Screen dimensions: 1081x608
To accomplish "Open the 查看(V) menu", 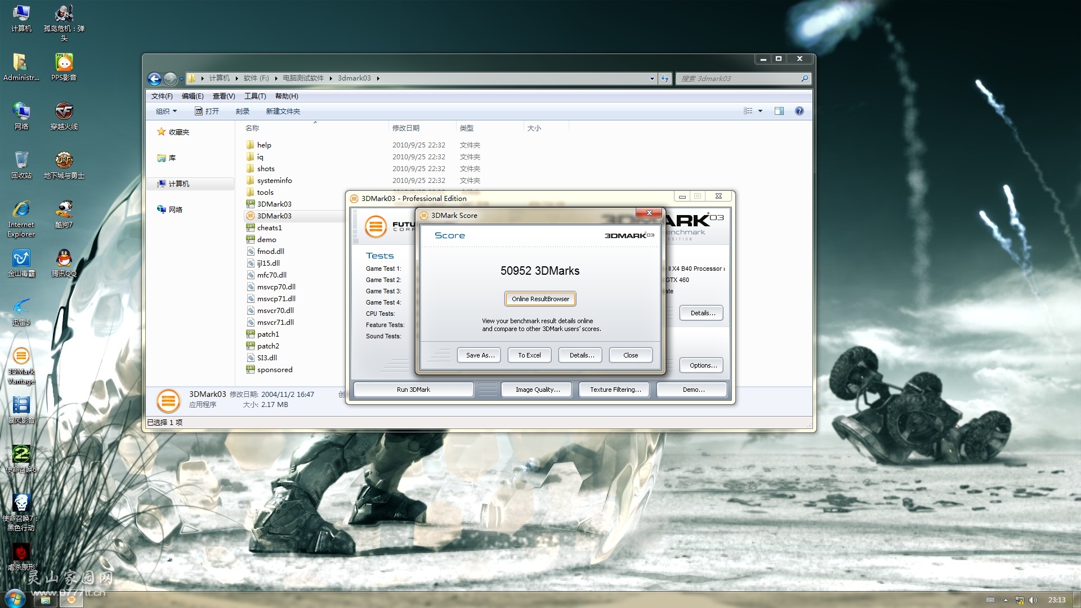I will pyautogui.click(x=224, y=96).
